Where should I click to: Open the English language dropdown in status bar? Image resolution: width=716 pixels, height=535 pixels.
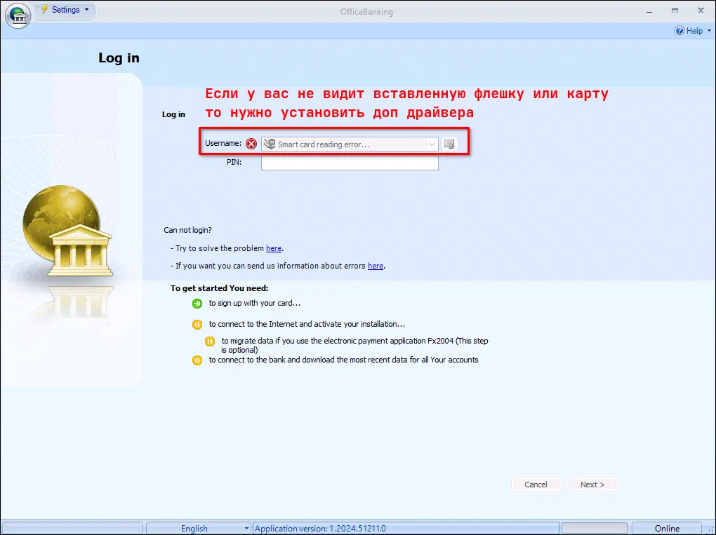click(x=198, y=529)
